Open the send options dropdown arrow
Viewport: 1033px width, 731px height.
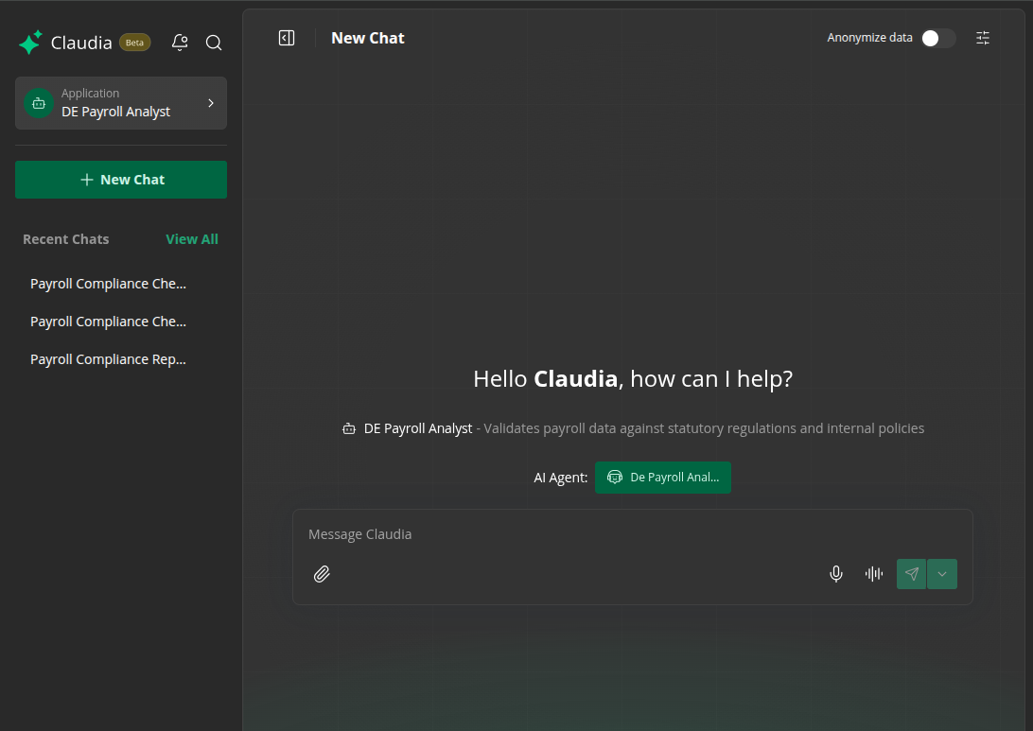[x=942, y=574]
